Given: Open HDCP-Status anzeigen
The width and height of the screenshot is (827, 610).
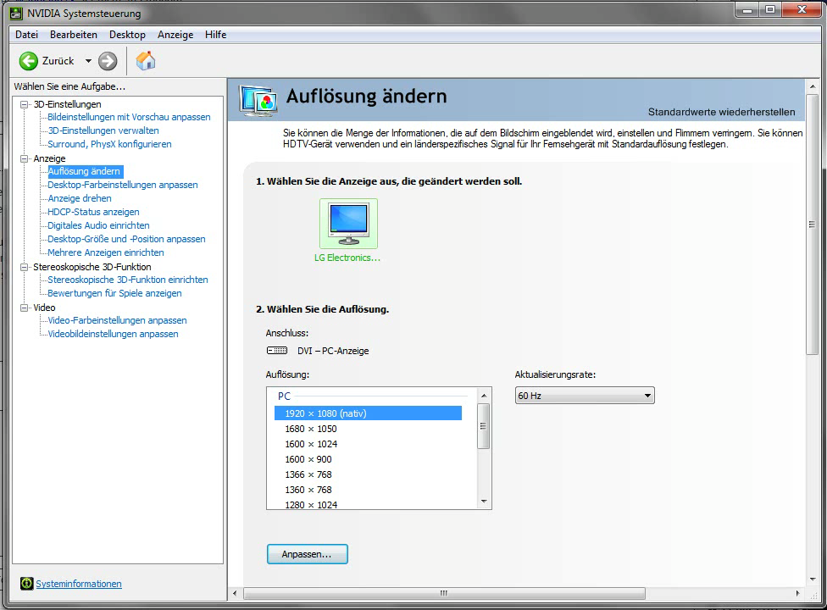Looking at the screenshot, I should [x=93, y=212].
